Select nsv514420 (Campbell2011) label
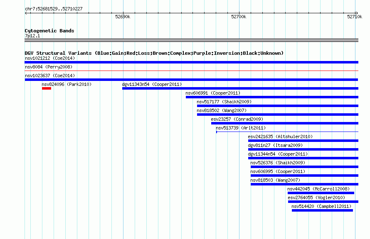This screenshot has width=370, height=239. point(321,206)
